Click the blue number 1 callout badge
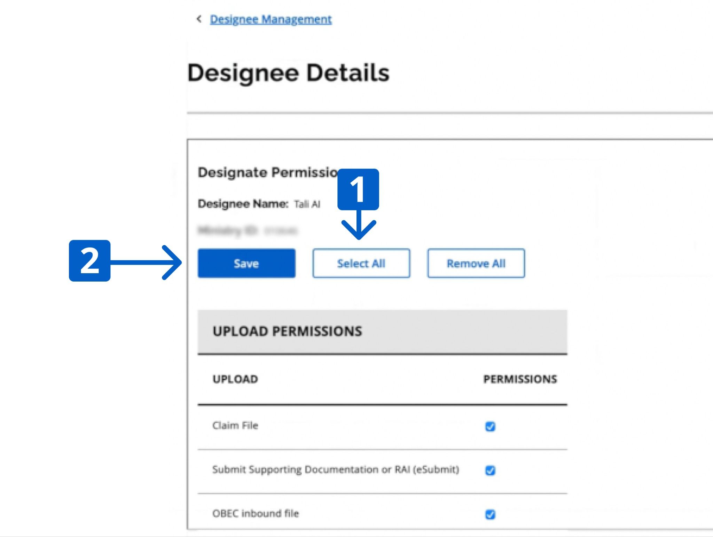Screen dimensions: 713x537 tap(358, 190)
